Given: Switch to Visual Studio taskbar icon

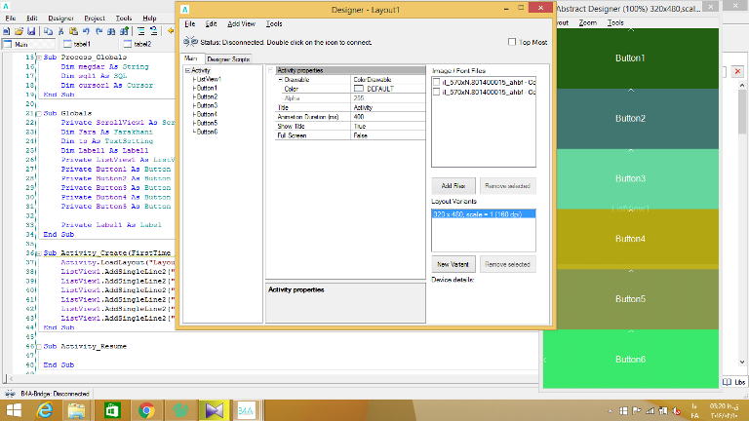Looking at the screenshot, I should 214,410.
